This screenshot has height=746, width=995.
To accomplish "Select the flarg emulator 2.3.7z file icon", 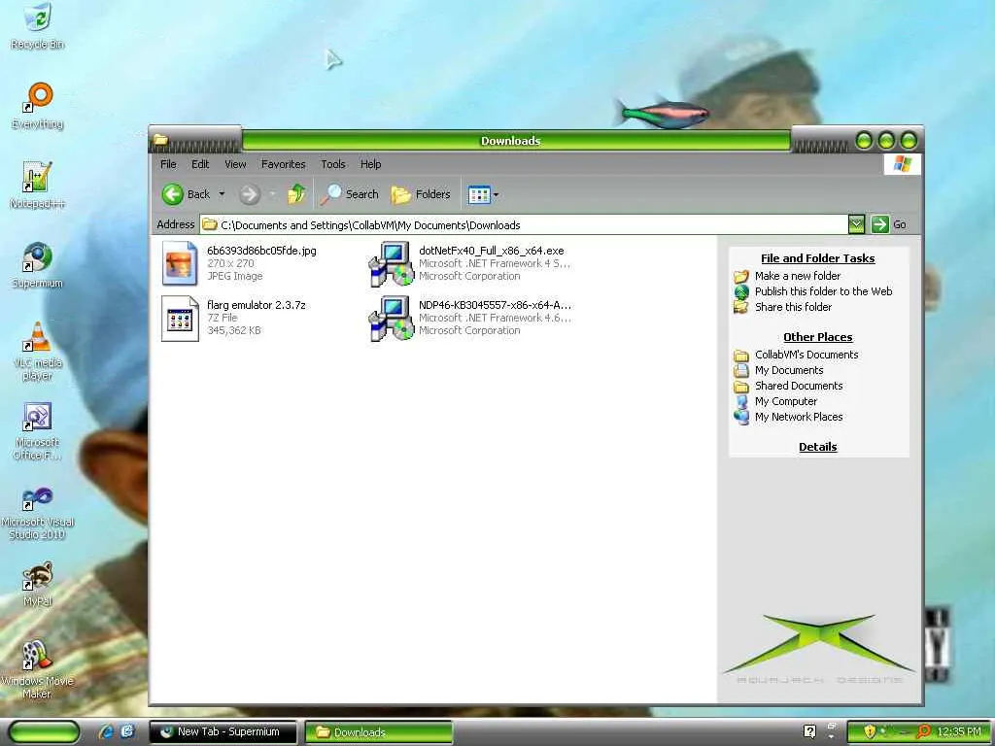I will click(x=180, y=318).
